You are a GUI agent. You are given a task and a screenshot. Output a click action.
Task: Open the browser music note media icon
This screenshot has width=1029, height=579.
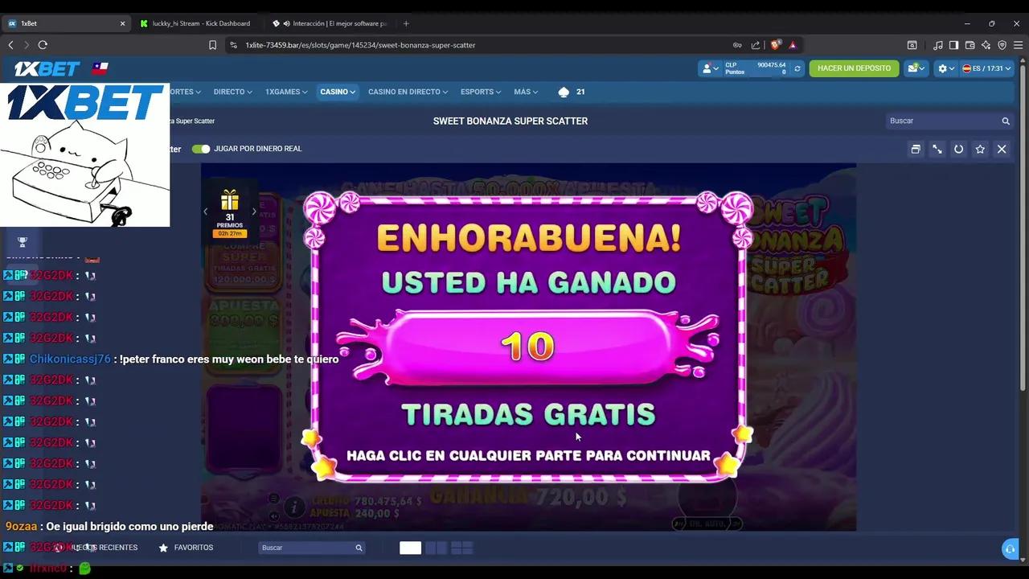[937, 45]
